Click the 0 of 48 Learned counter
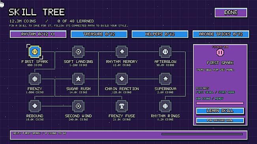Viewport: 257px width, 144px height. click(75, 21)
